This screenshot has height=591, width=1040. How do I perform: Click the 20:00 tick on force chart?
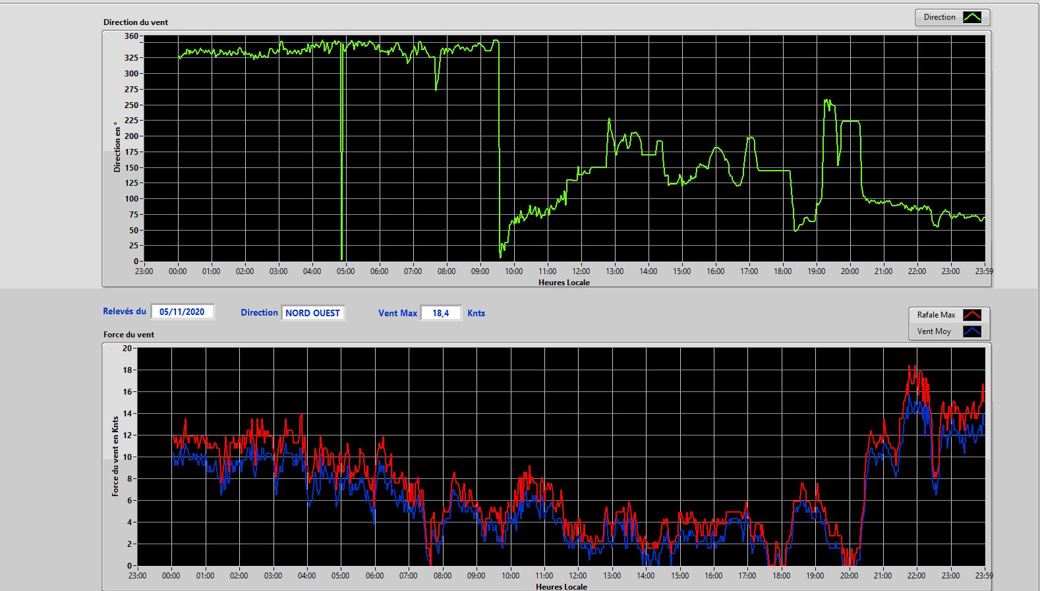pyautogui.click(x=849, y=576)
